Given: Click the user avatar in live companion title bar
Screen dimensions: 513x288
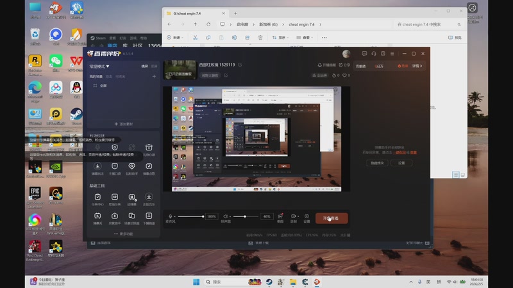Looking at the screenshot, I should (346, 54).
